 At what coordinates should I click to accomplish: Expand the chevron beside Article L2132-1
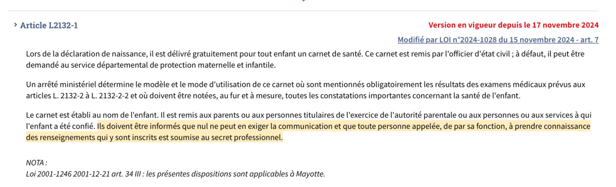point(15,25)
